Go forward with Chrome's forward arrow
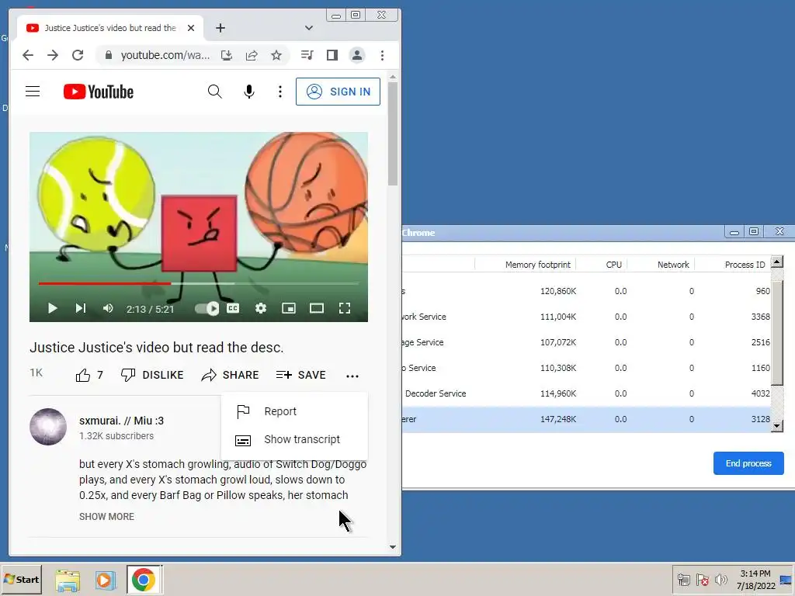Image resolution: width=795 pixels, height=596 pixels. [x=53, y=55]
